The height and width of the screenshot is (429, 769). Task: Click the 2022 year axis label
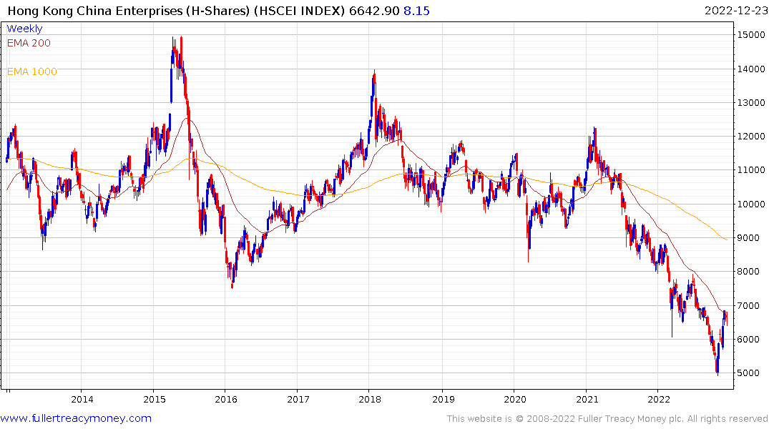659,399
